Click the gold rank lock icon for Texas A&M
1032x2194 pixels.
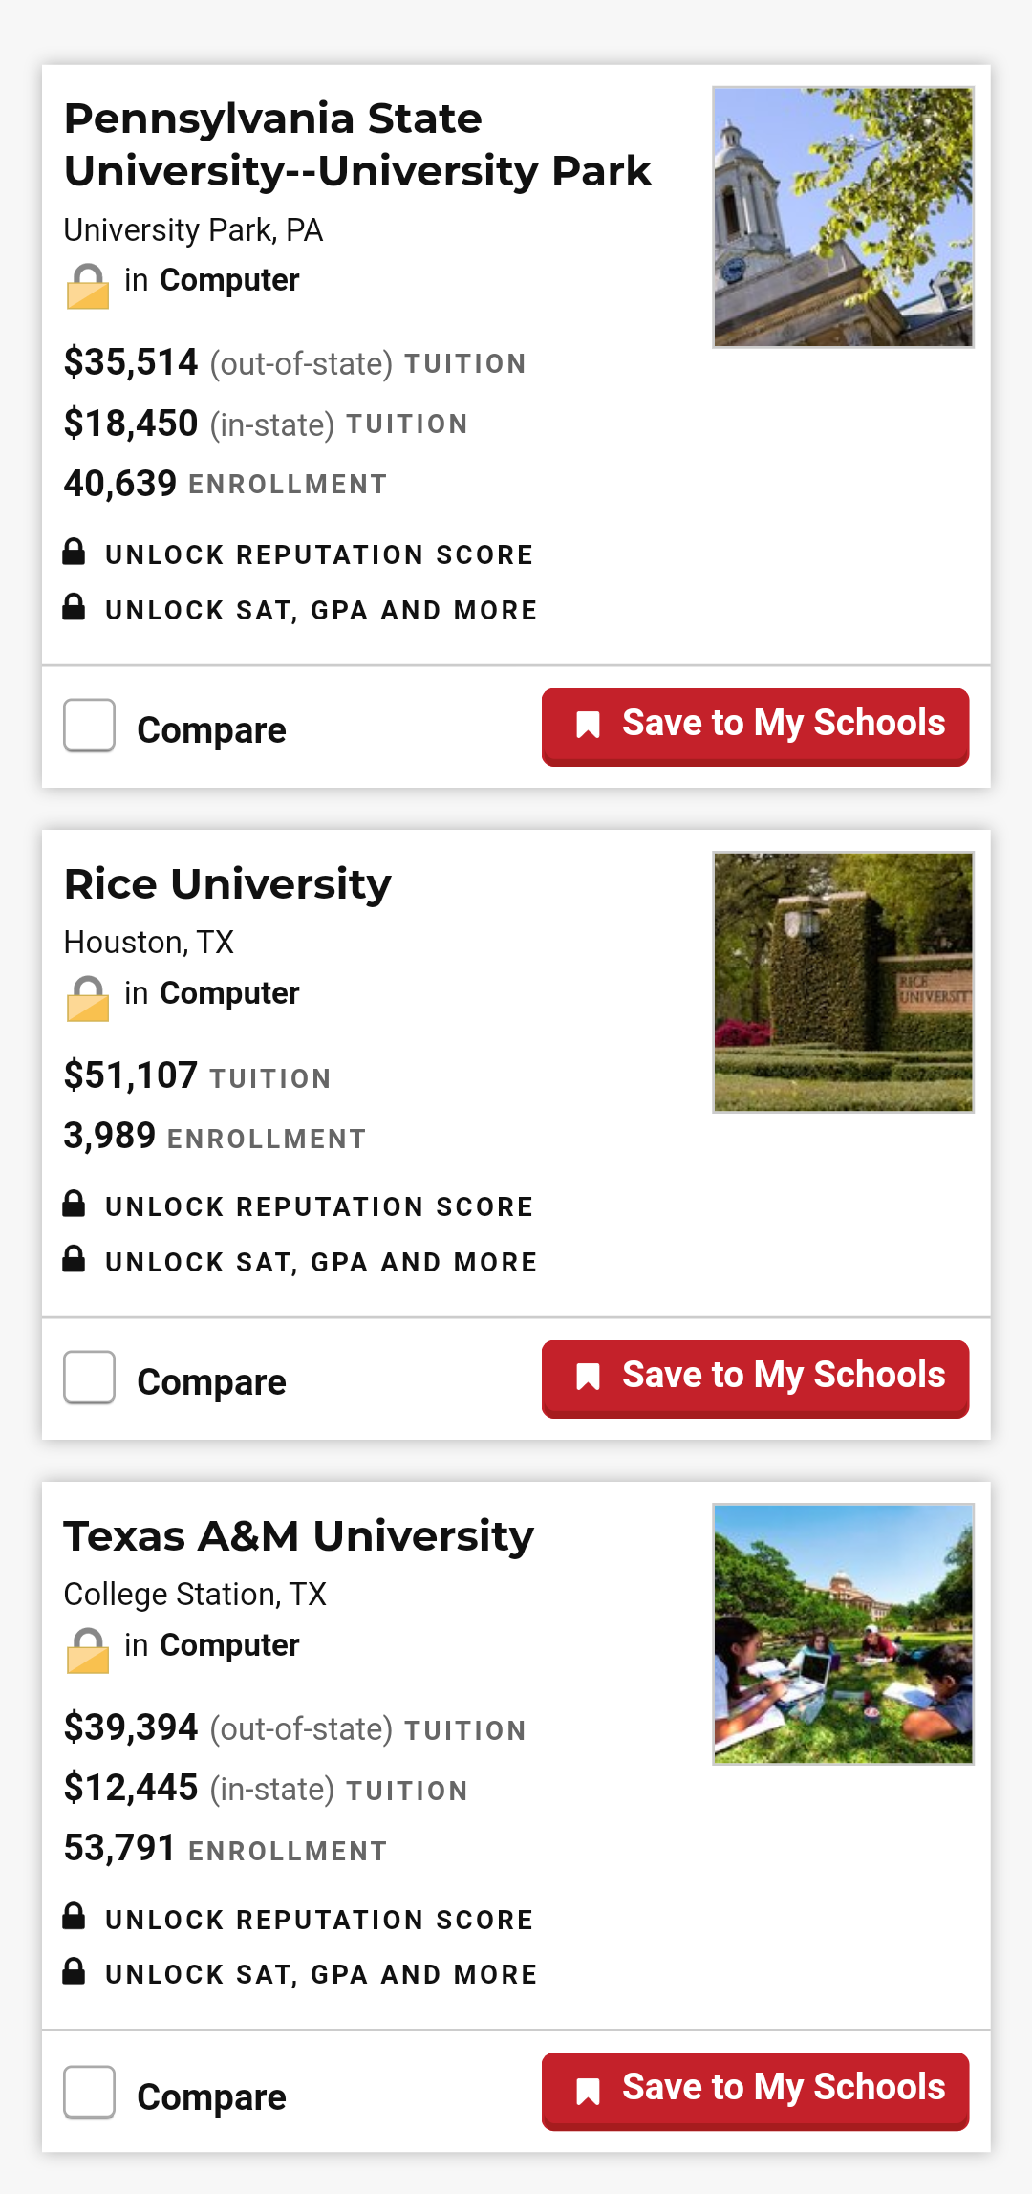(x=88, y=1651)
